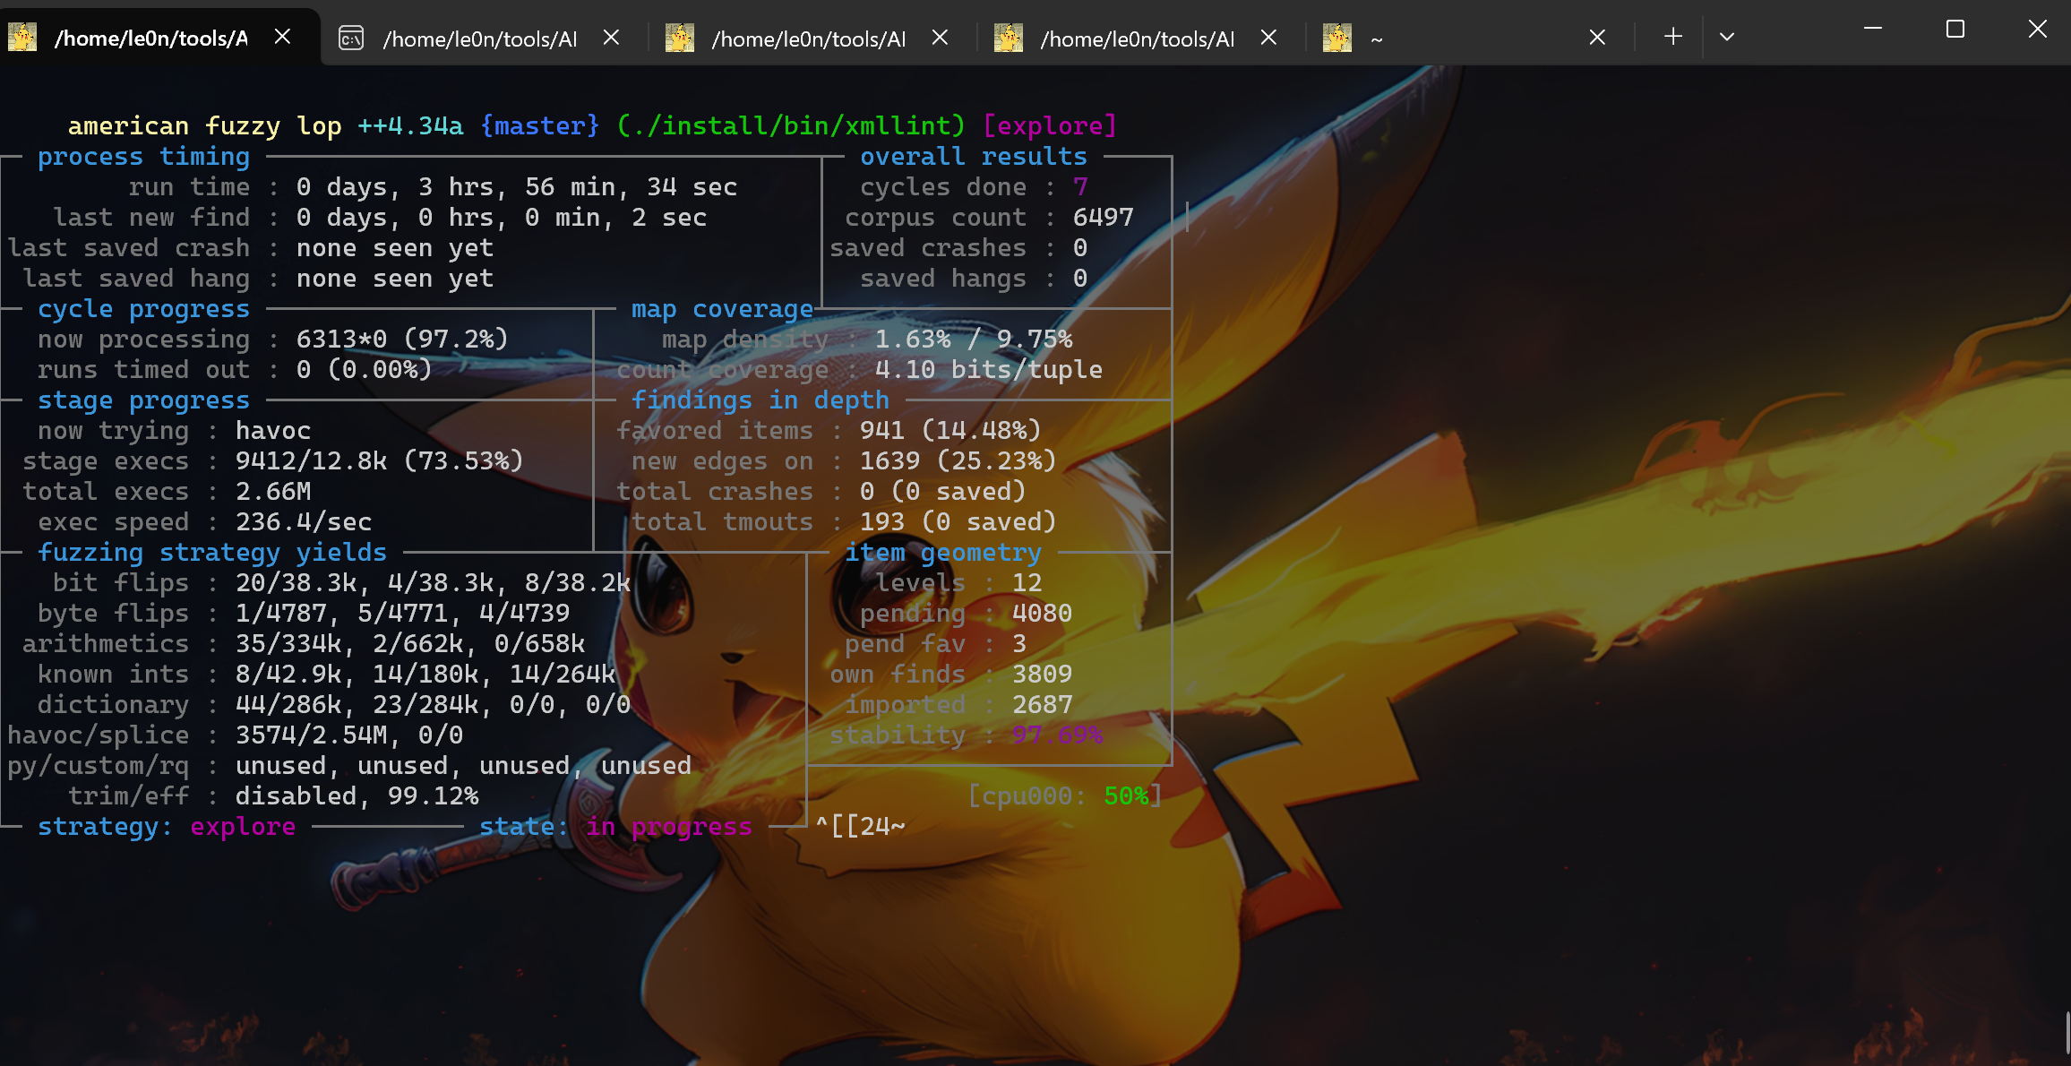Click the 'process timing' section header
The height and width of the screenshot is (1066, 2071).
pyautogui.click(x=144, y=157)
